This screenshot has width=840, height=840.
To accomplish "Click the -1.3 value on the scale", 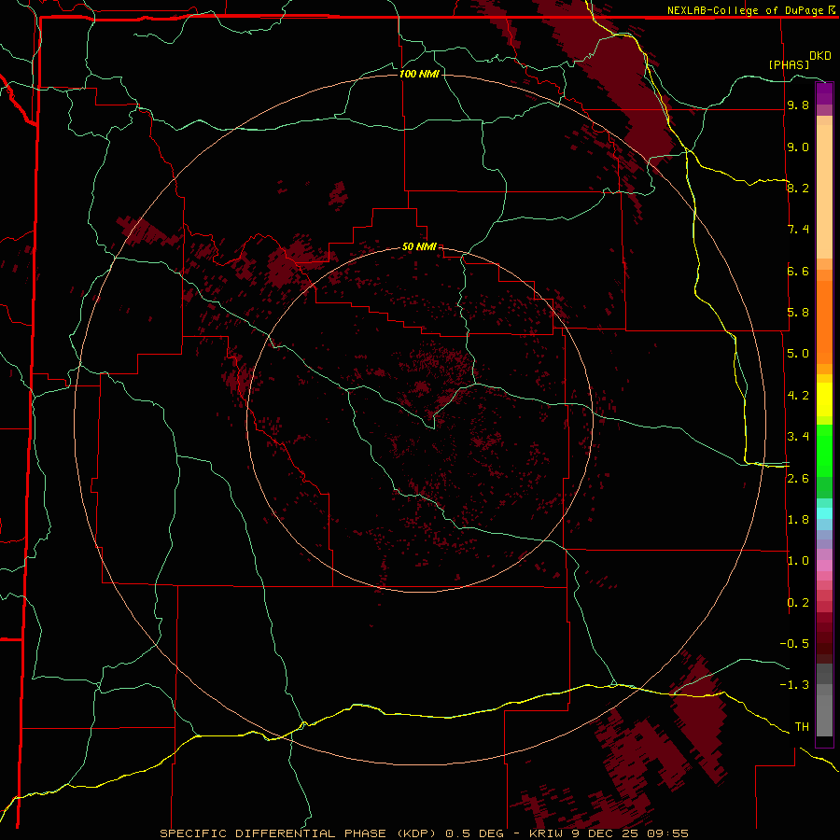I will pos(794,685).
